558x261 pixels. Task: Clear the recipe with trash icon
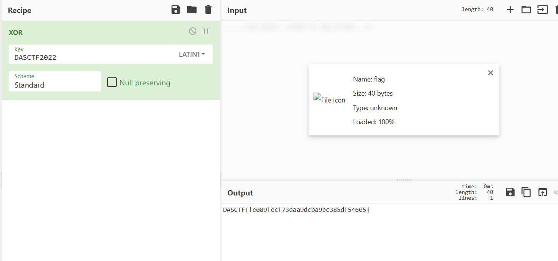click(208, 10)
